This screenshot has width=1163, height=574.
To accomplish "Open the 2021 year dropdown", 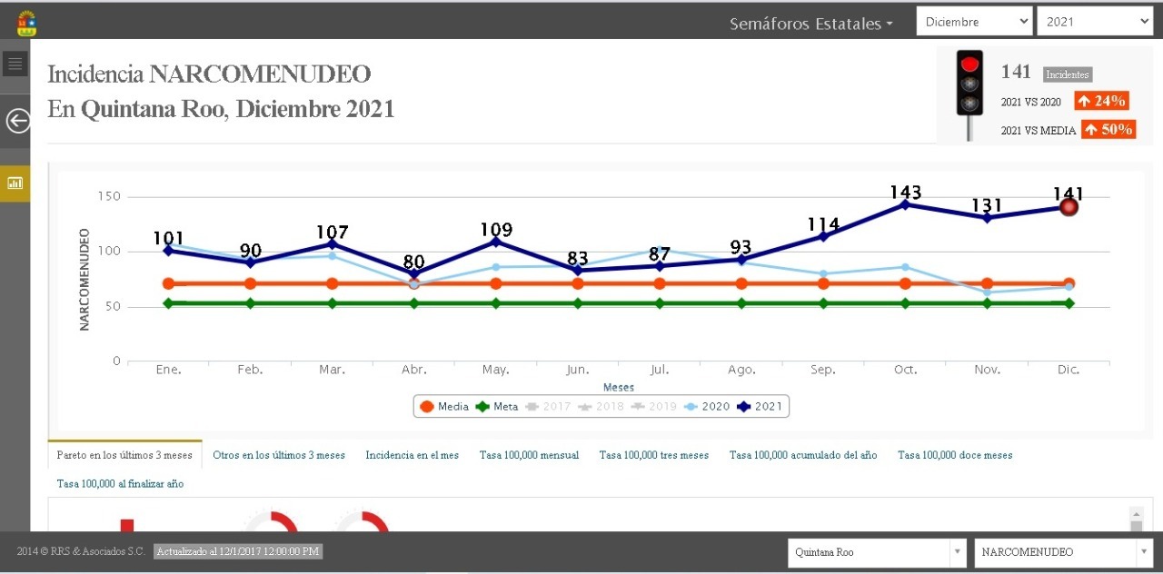I will [x=1094, y=22].
